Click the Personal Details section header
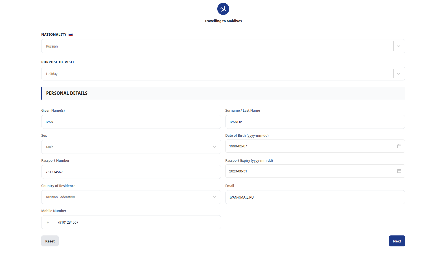Screen dimensions: 442x263 coord(67,93)
